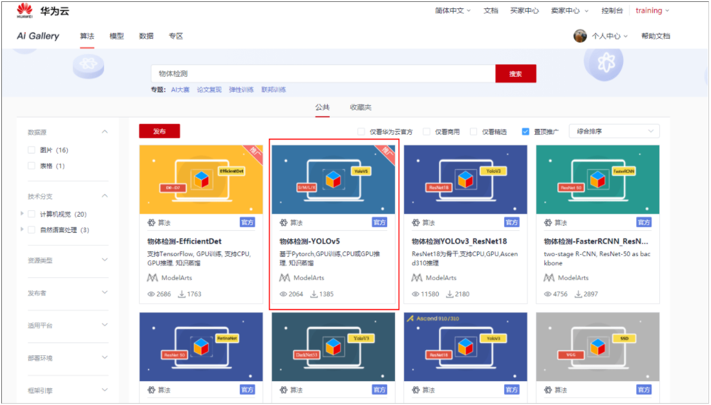
Task: Click 官方 badge on EfficientDet card
Action: click(x=248, y=222)
